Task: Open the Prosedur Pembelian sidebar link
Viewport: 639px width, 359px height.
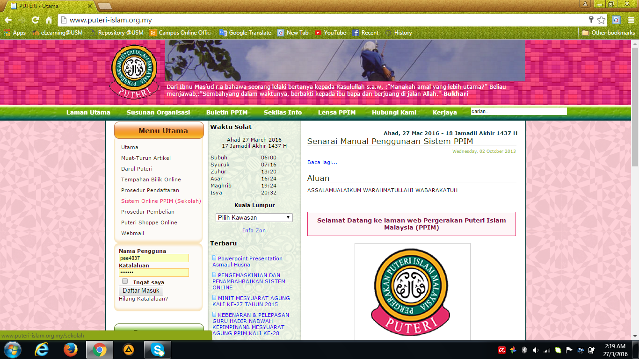Action: click(x=148, y=212)
